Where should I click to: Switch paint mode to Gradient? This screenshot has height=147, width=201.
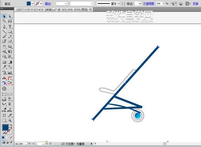[x=7, y=138]
